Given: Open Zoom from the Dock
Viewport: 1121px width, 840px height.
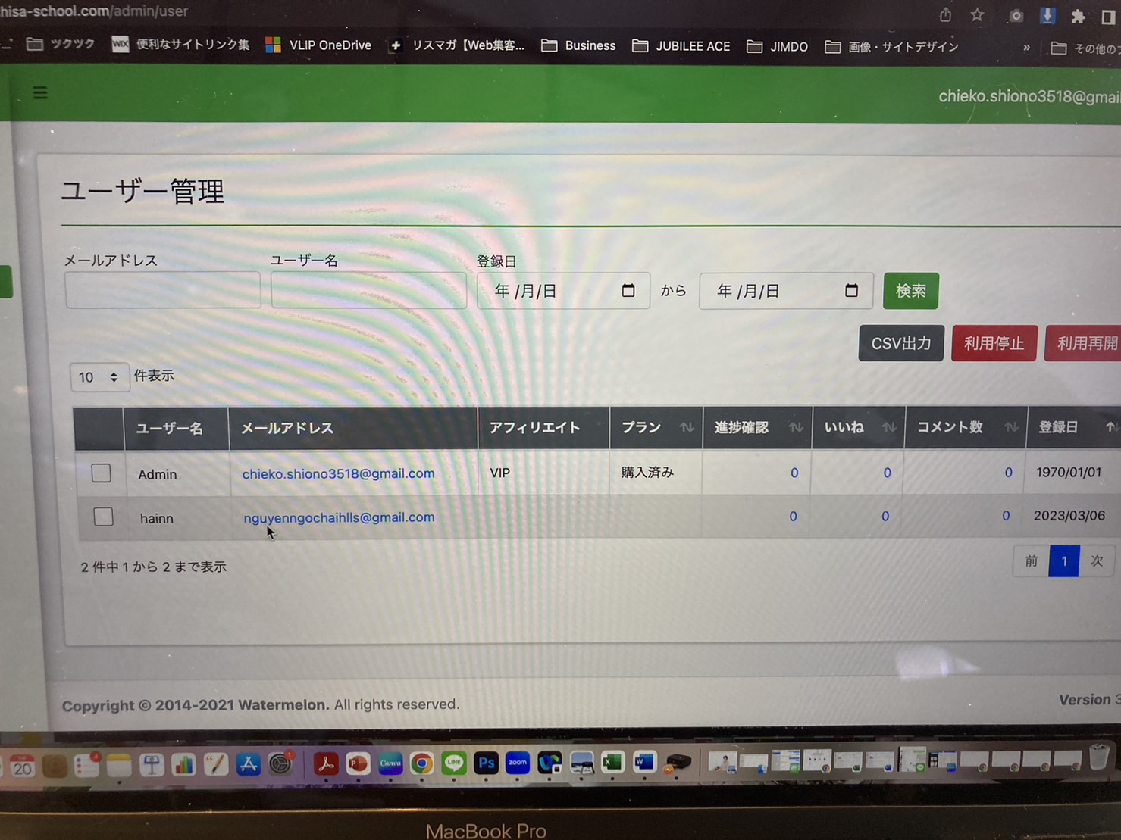Looking at the screenshot, I should [518, 763].
